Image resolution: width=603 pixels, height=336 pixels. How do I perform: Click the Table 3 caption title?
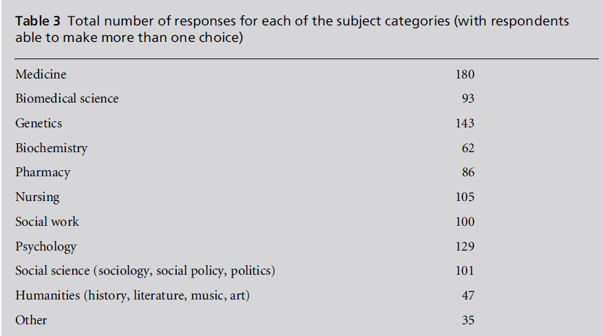pyautogui.click(x=292, y=28)
